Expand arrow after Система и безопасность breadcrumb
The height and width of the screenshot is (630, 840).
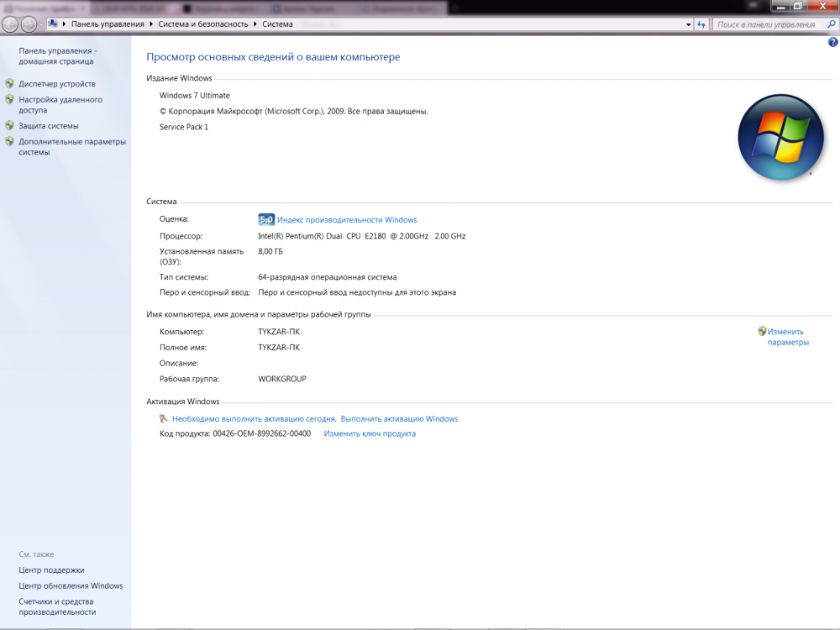(255, 24)
